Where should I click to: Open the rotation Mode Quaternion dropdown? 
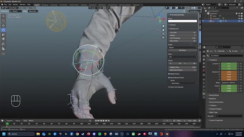pos(229,83)
